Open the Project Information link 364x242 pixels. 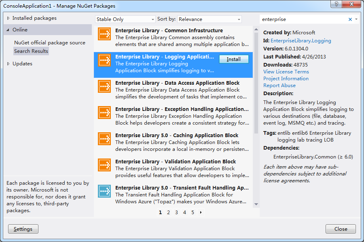[286, 79]
